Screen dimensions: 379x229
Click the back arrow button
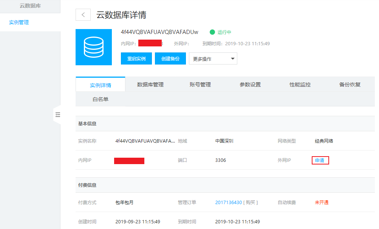pyautogui.click(x=83, y=15)
